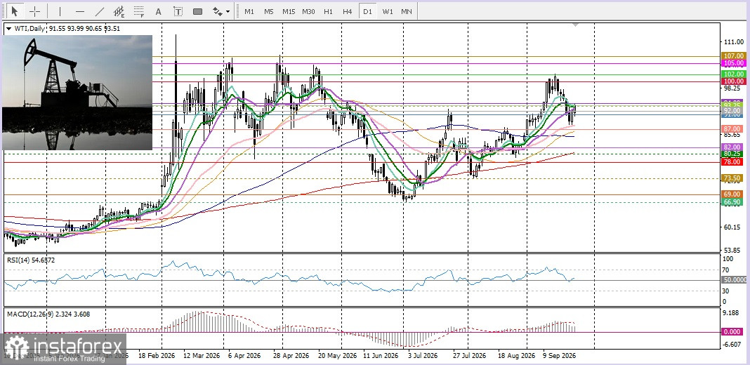Click the 18 Feb 2026 date label
750x365 pixels.
pos(155,356)
